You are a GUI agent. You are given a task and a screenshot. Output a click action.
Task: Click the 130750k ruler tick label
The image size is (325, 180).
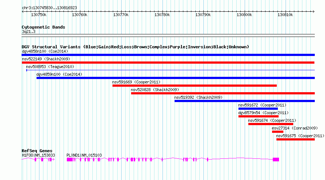point(39,15)
